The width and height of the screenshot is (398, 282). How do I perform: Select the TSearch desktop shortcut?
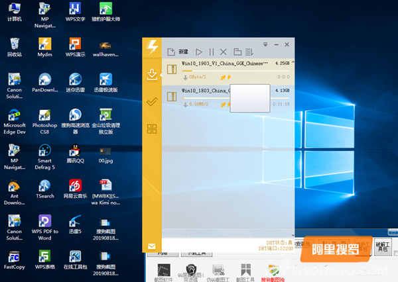point(45,189)
